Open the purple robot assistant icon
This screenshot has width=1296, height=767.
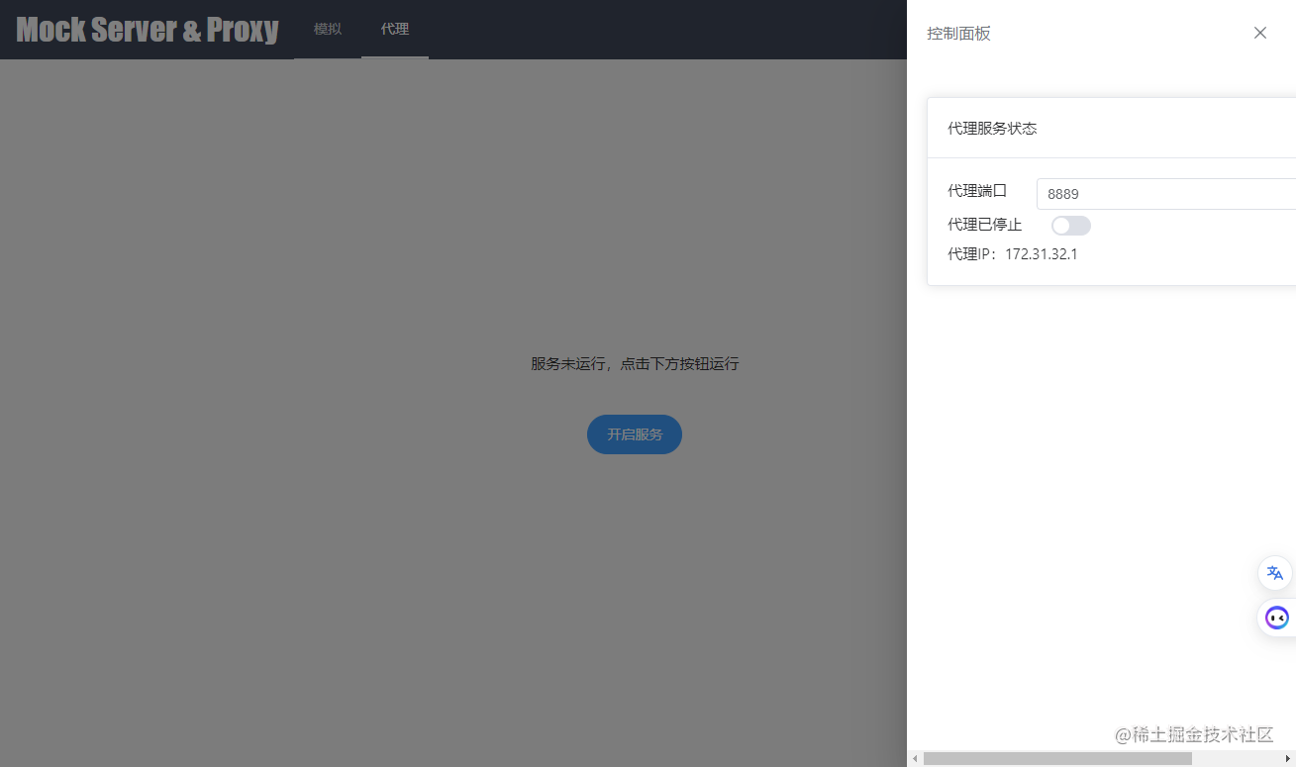(x=1277, y=619)
